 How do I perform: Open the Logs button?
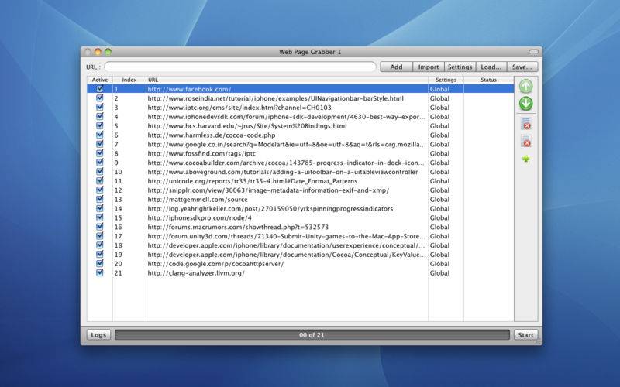click(x=98, y=335)
